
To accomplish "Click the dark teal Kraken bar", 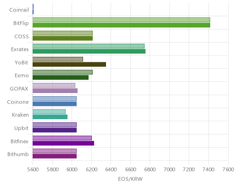I will tap(50, 117).
